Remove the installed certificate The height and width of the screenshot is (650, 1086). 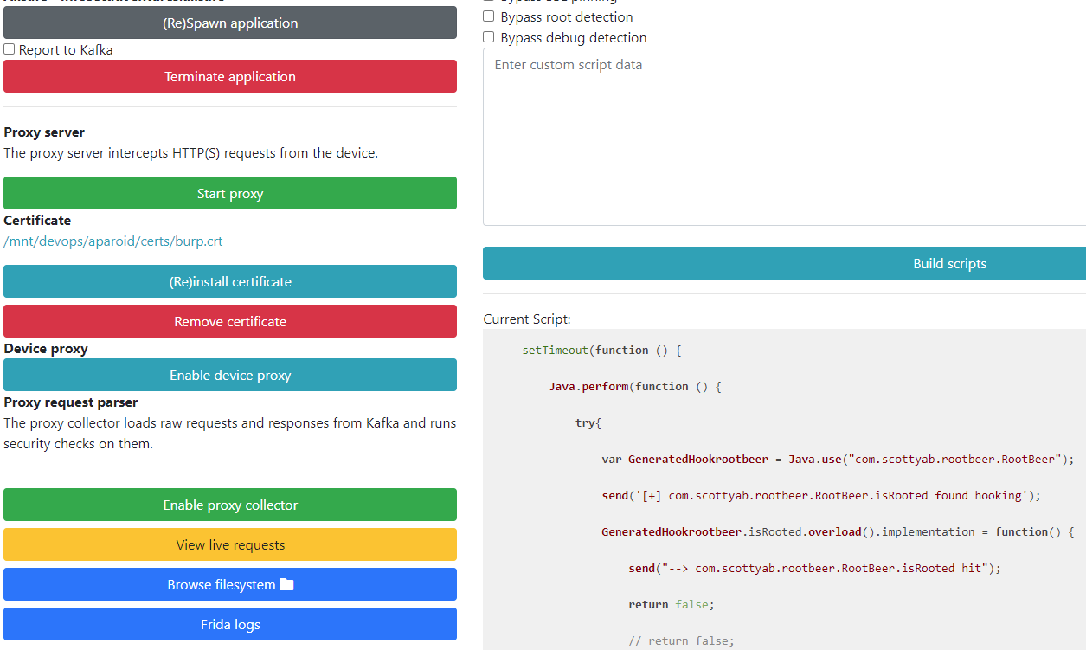[x=230, y=322]
